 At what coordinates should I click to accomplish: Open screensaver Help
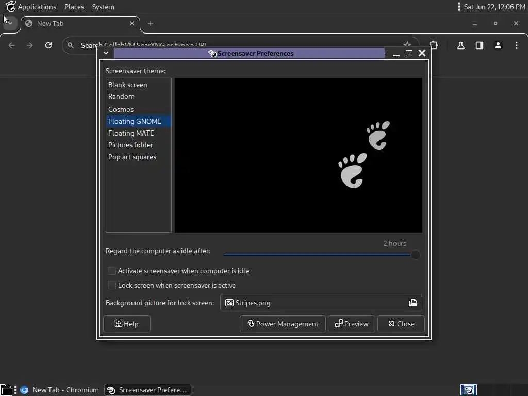pyautogui.click(x=127, y=324)
